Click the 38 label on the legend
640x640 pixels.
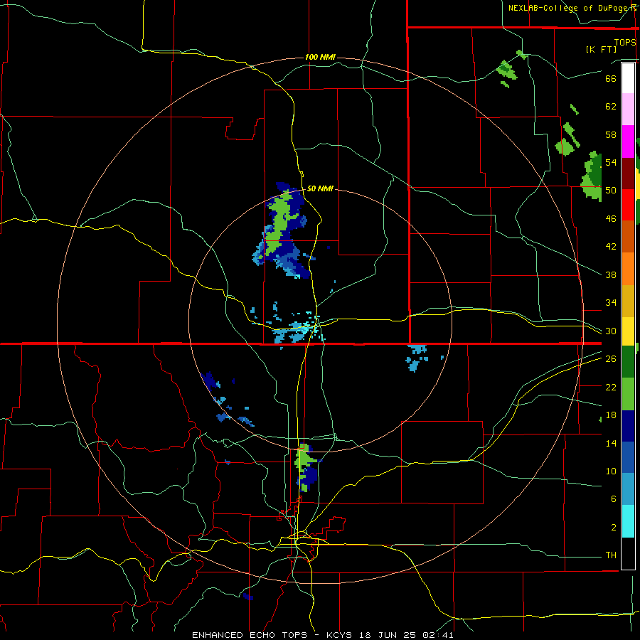click(611, 274)
